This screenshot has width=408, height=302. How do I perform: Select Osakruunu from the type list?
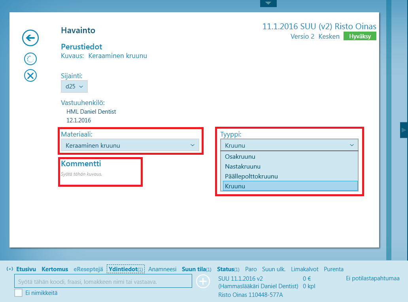(x=240, y=157)
